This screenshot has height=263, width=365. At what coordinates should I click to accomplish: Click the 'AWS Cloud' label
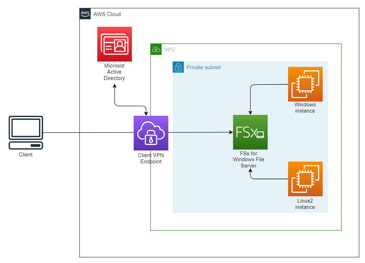107,14
